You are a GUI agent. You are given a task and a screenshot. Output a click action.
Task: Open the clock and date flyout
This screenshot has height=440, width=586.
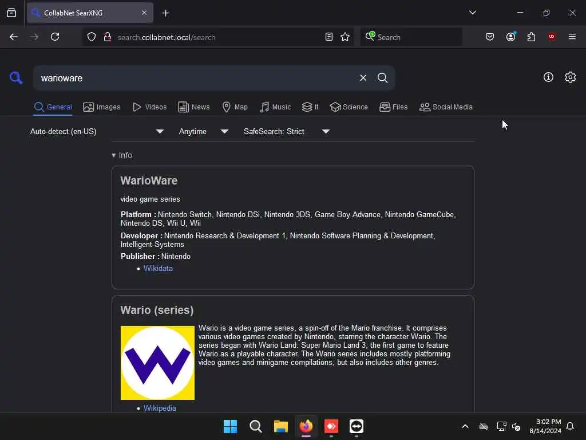pos(545,426)
